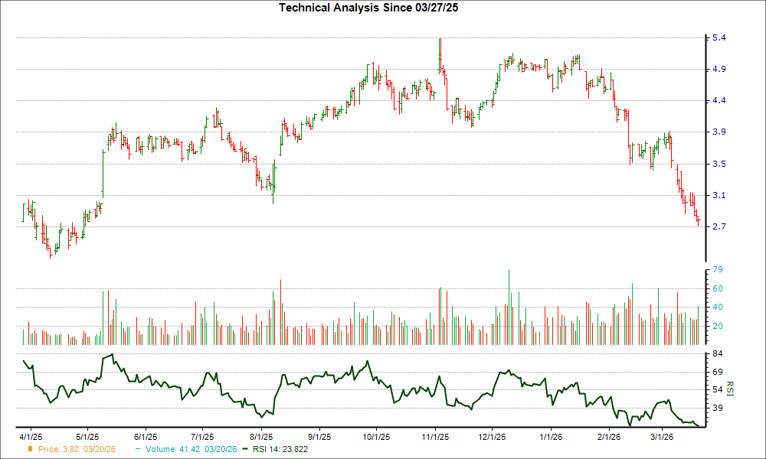Toggle the Volume series via its legend entry

188,451
